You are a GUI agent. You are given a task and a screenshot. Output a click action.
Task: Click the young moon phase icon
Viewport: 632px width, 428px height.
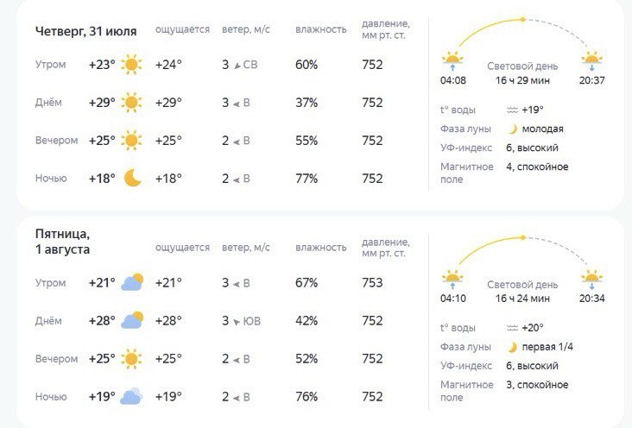coord(512,129)
